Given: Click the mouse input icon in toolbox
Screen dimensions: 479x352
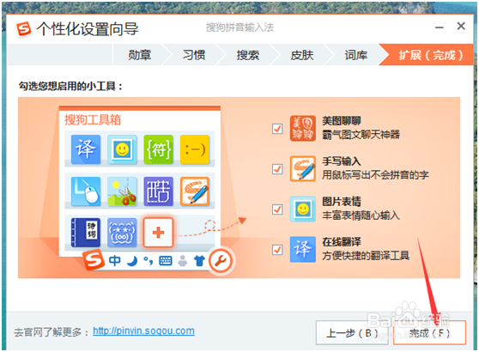Looking at the screenshot, I should click(x=86, y=191).
